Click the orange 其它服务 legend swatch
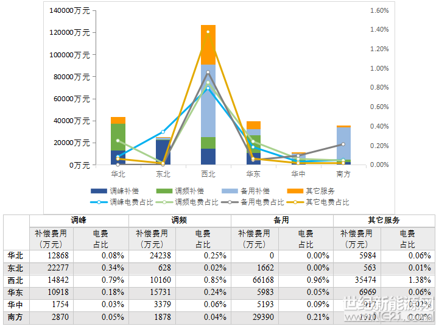The width and height of the screenshot is (439, 326). (295, 191)
